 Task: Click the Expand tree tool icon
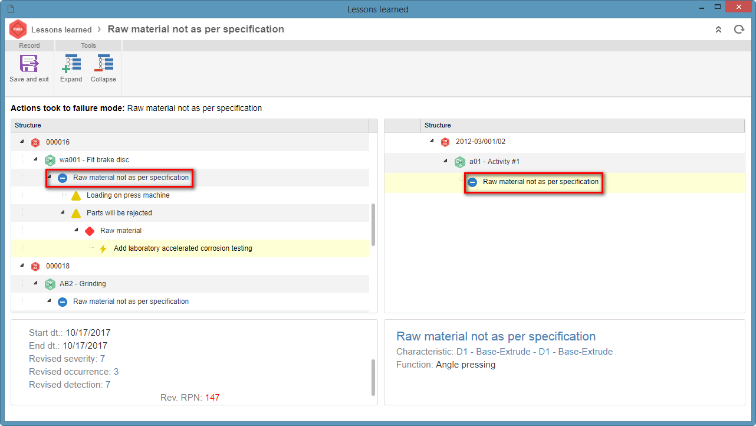[71, 64]
